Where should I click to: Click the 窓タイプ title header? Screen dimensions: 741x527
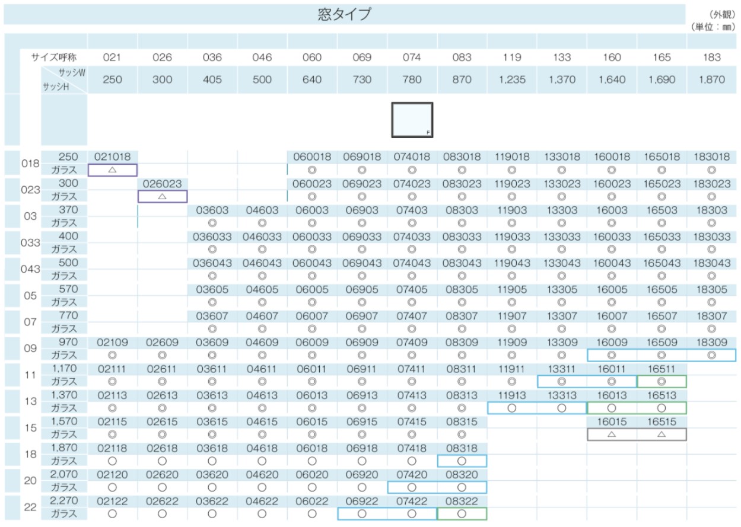[x=344, y=15]
